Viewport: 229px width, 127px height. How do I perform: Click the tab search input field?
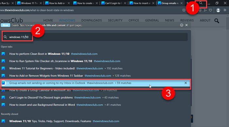95,37
